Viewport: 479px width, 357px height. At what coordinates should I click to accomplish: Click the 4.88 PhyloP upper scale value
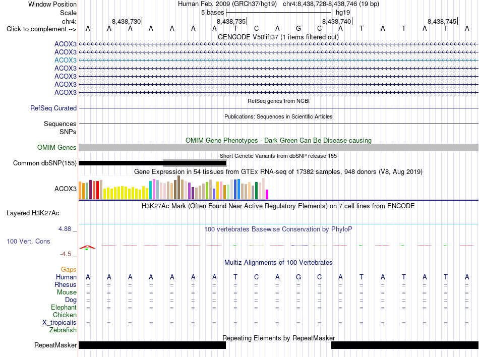point(65,229)
